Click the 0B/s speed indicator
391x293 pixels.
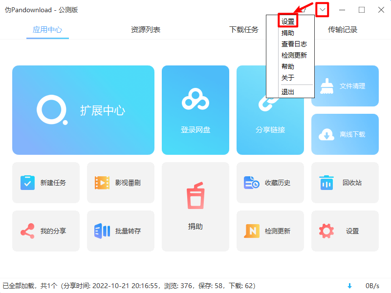[372, 286]
